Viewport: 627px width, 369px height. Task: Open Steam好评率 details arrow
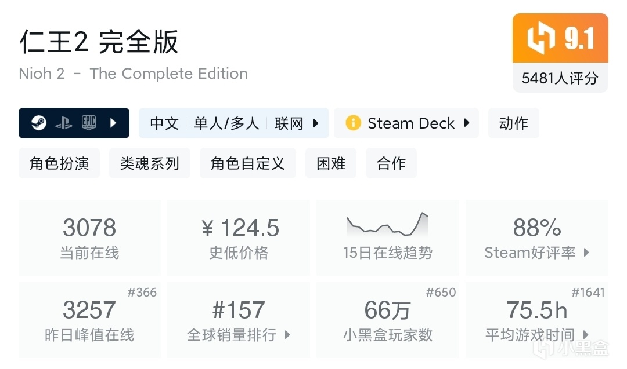(586, 253)
